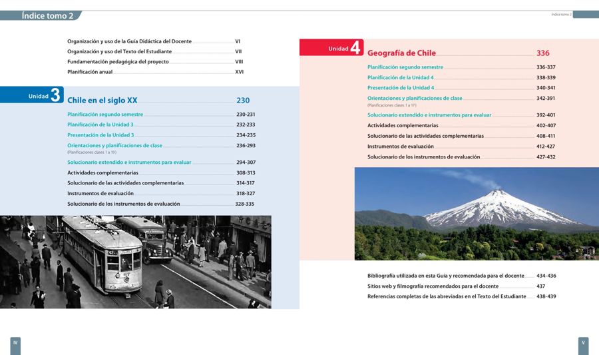Open 'Planificación de la Unidad 4' entry
The width and height of the screenshot is (599, 355).
coord(401,77)
